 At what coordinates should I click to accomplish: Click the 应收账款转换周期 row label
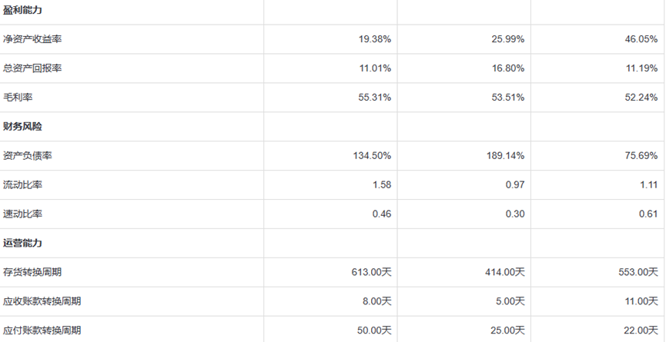41,301
